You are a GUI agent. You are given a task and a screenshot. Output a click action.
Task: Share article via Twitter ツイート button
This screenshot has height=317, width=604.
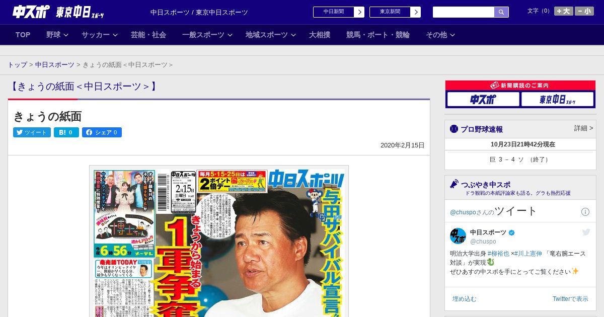(32, 132)
